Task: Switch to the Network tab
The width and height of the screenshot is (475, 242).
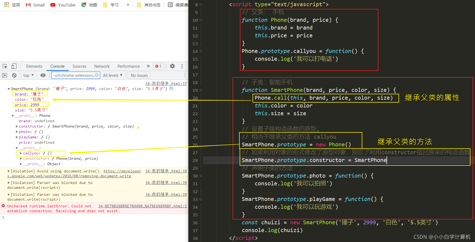Action: (102, 66)
